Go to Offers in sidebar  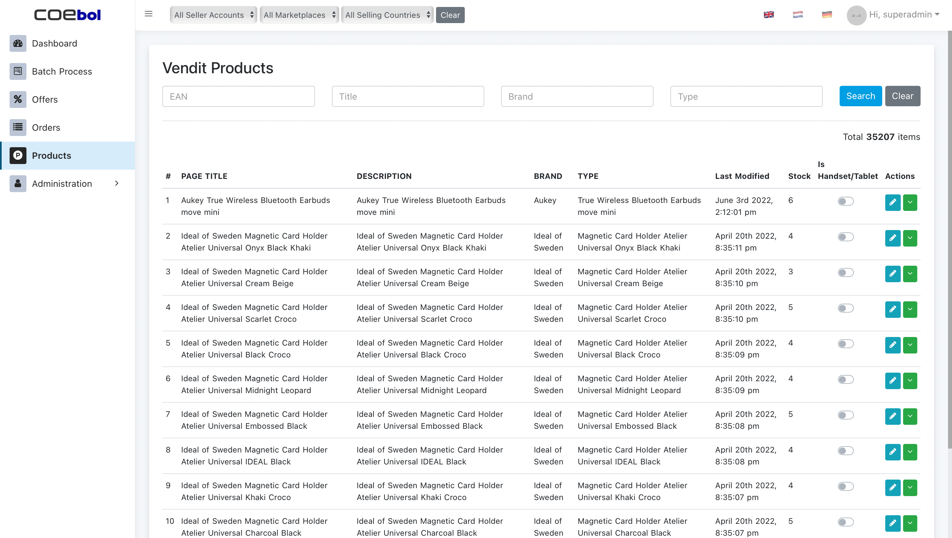pos(68,99)
